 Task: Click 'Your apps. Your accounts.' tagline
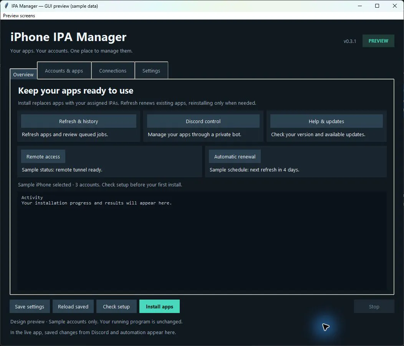[x=71, y=51]
